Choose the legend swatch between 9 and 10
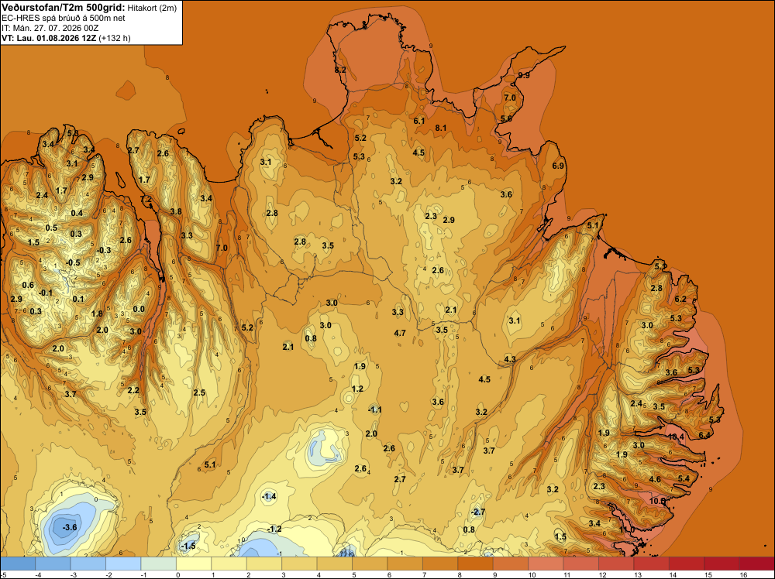 click(x=511, y=564)
